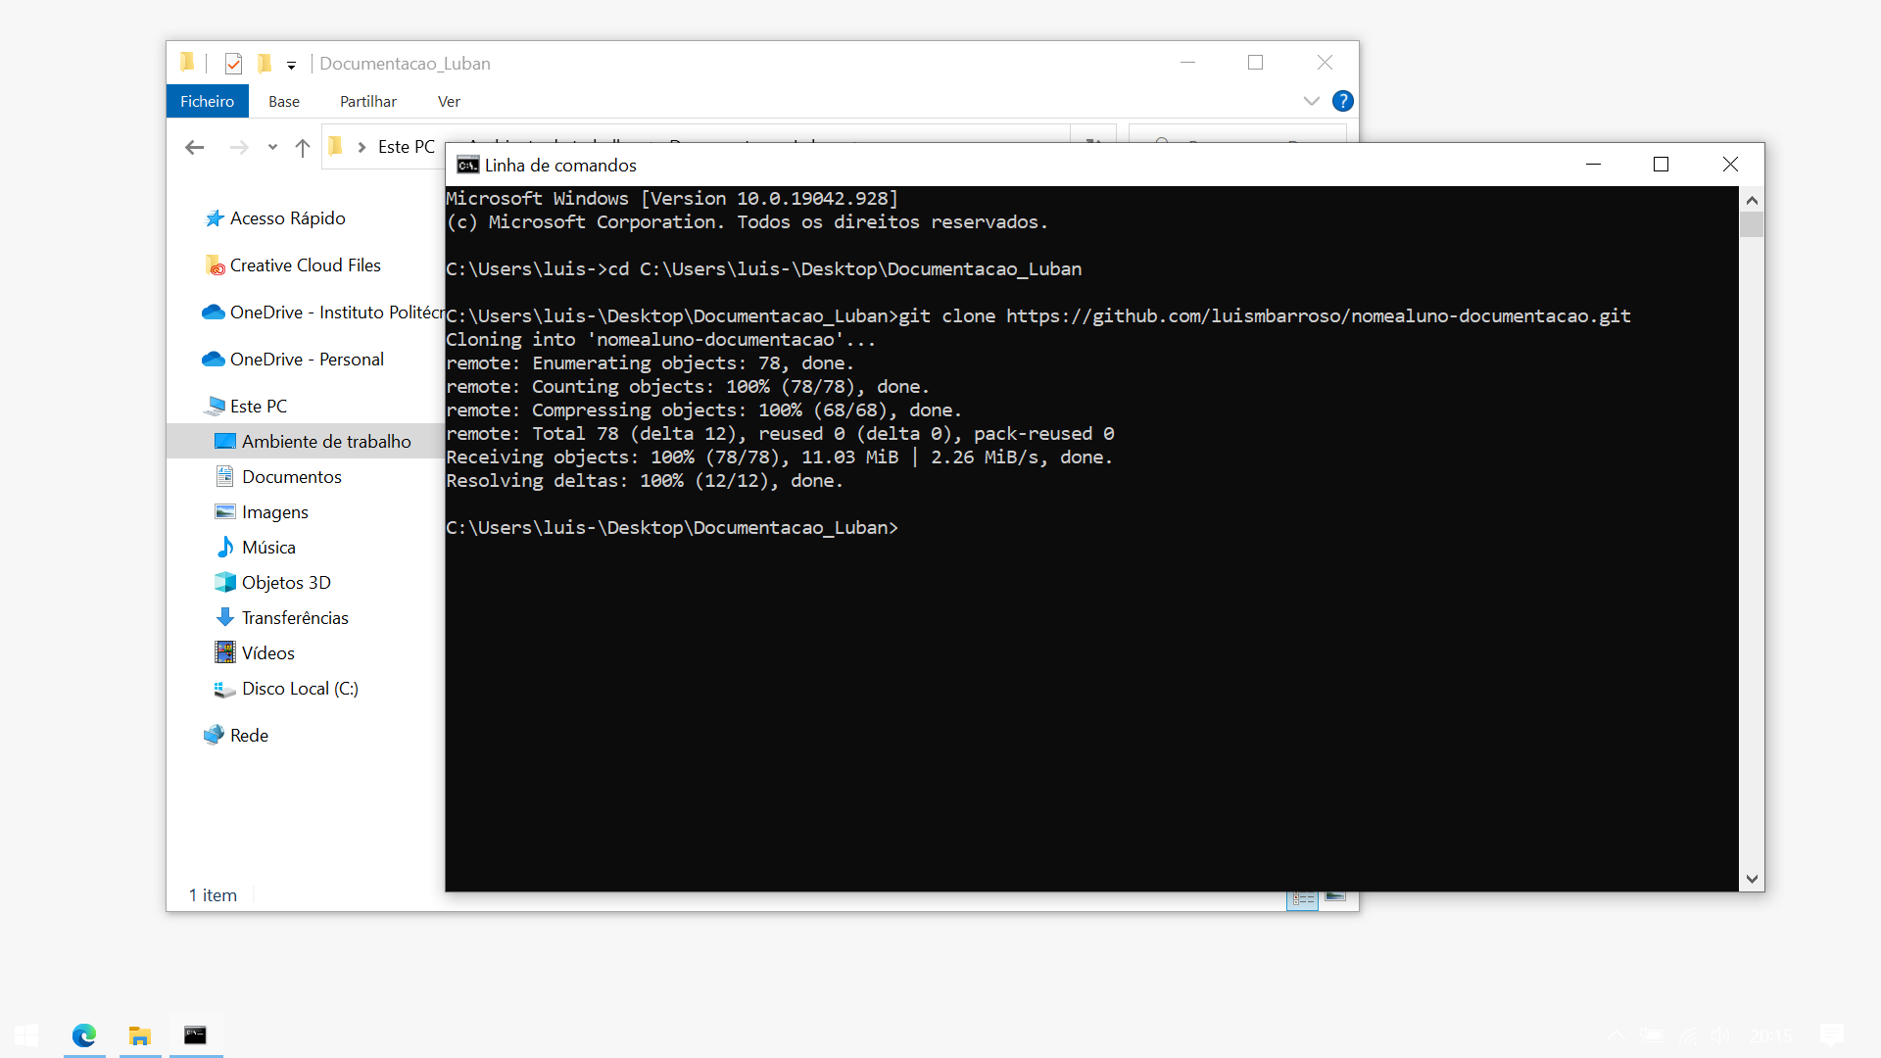Expand the address bar chevron before Este PC

(x=362, y=147)
